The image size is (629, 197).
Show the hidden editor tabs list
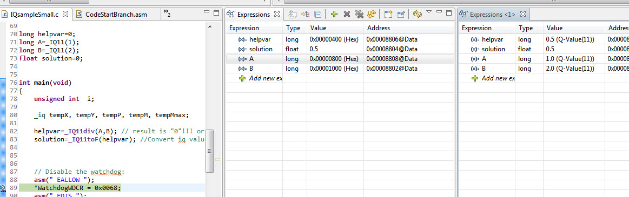[167, 14]
